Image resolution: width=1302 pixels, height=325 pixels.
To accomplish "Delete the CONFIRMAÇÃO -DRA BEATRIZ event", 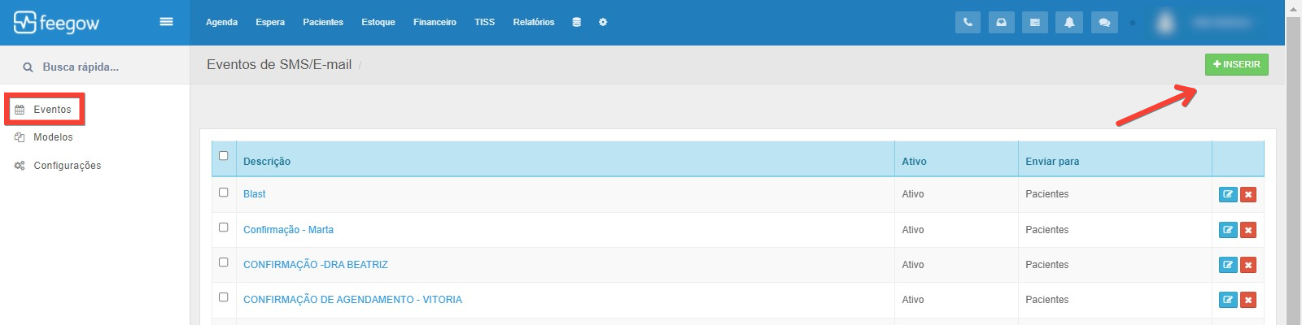I will [x=1248, y=265].
